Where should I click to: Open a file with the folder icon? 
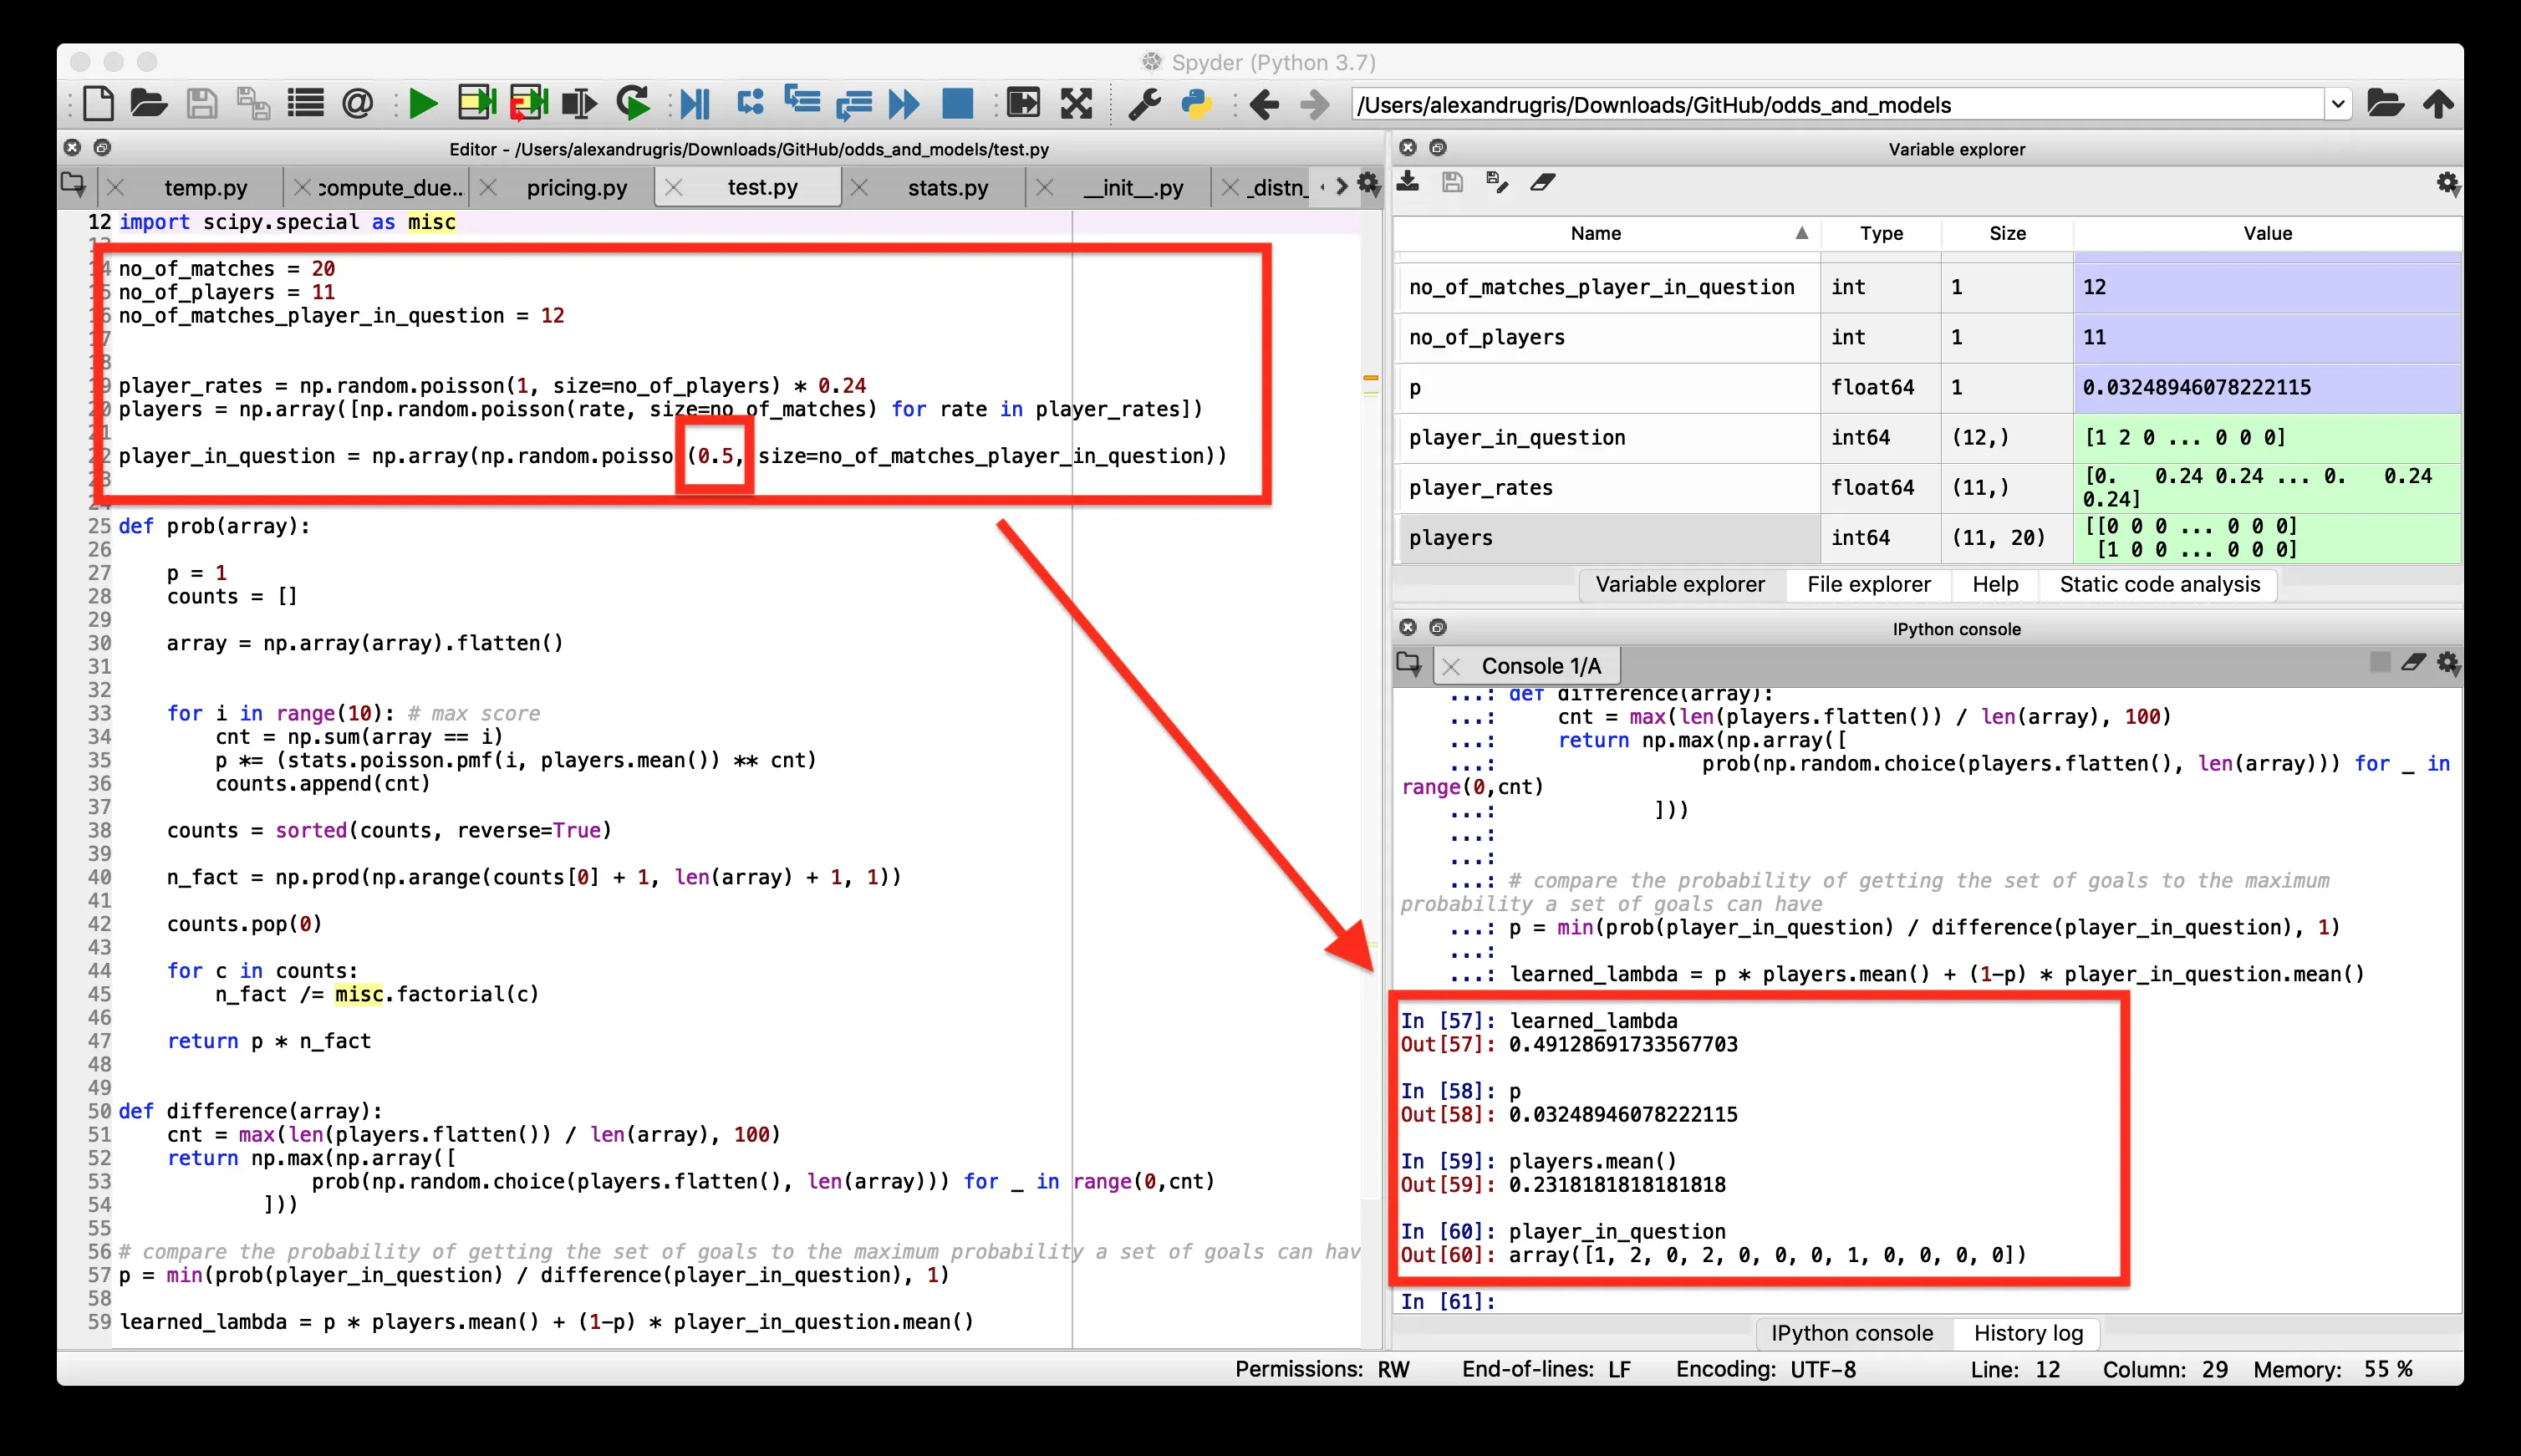click(149, 103)
